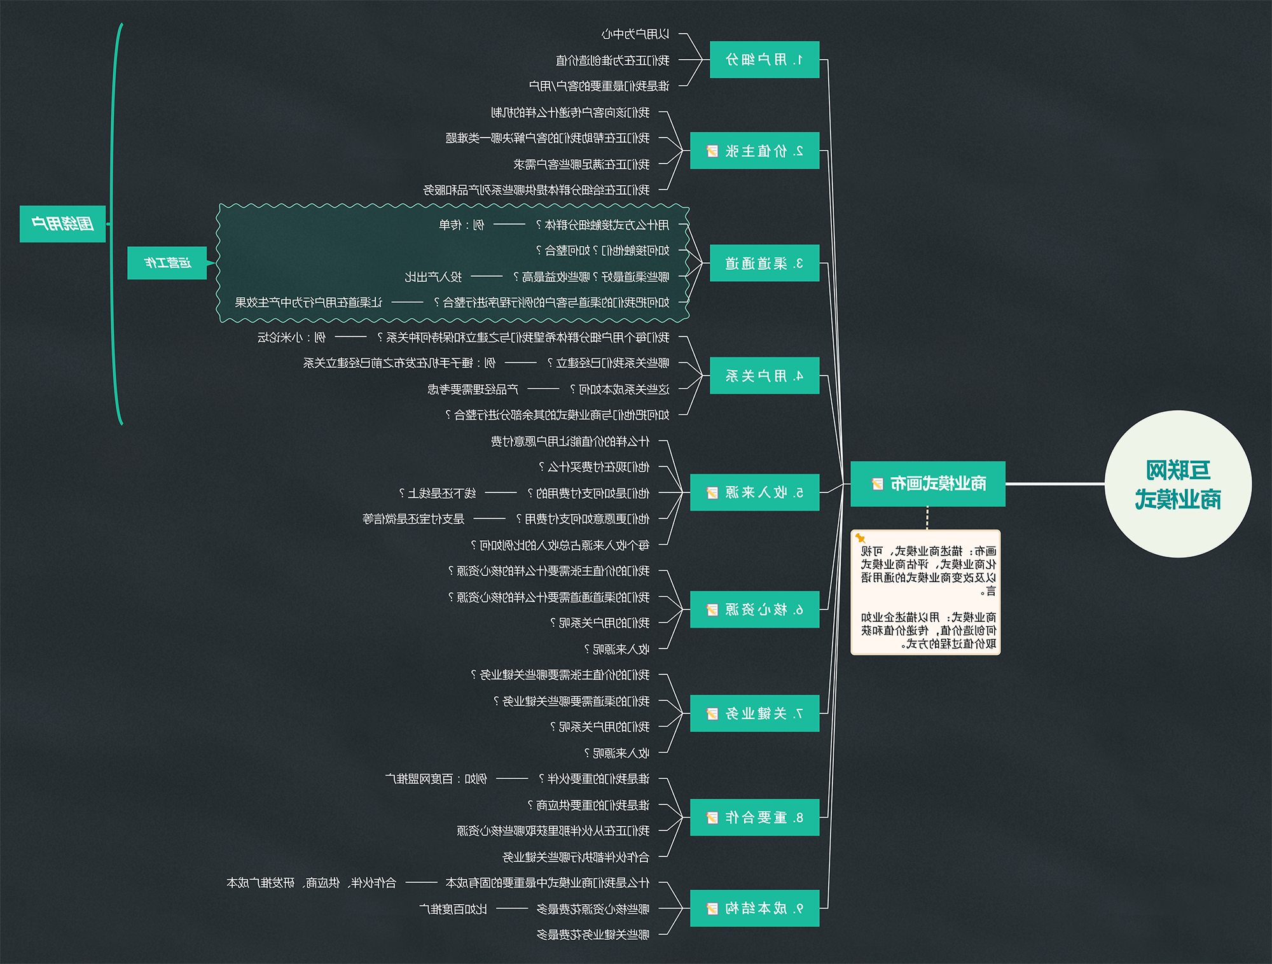The height and width of the screenshot is (964, 1272).
Task: Select the child note 比如百度推广
Action: (453, 909)
